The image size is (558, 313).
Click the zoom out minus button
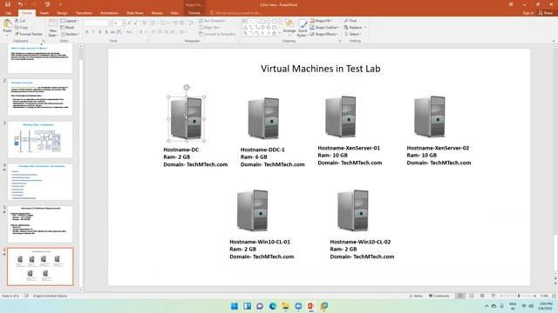point(501,296)
